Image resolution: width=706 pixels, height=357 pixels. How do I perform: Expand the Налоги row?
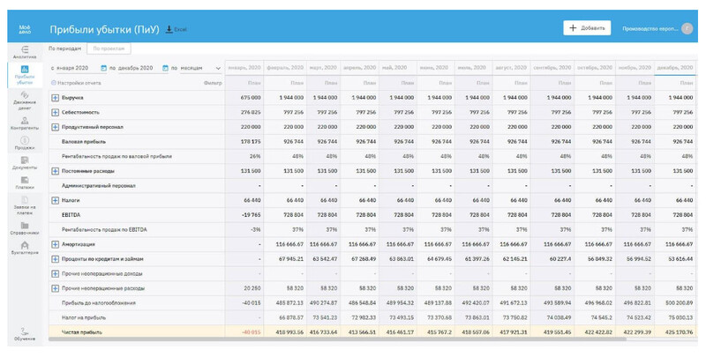pos(55,200)
